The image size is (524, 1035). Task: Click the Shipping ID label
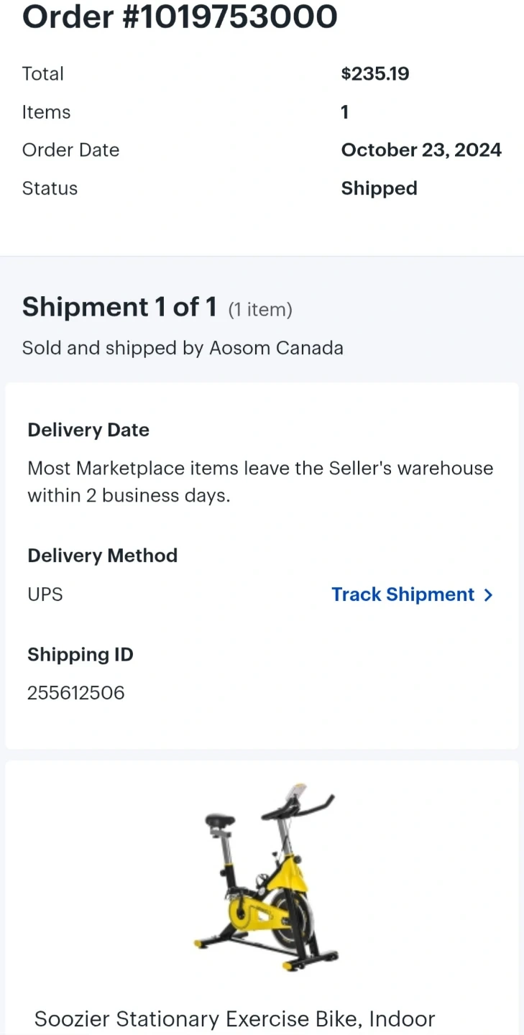pos(81,655)
